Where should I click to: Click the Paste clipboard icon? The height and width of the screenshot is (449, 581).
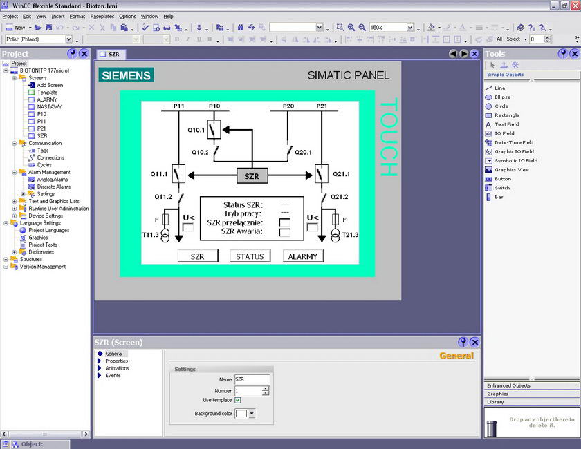coord(124,28)
